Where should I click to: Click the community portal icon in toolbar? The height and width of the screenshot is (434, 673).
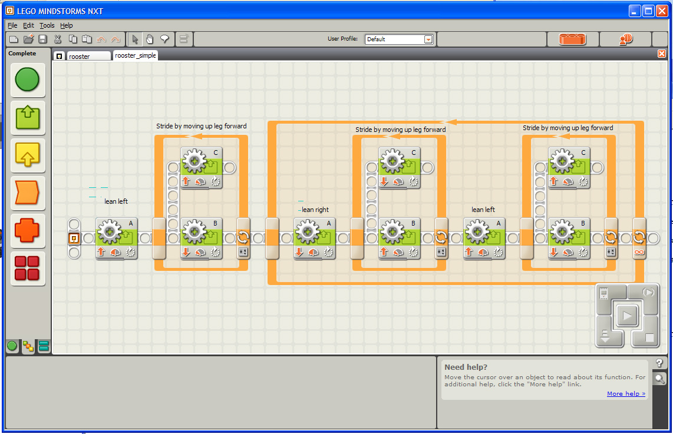tap(625, 39)
